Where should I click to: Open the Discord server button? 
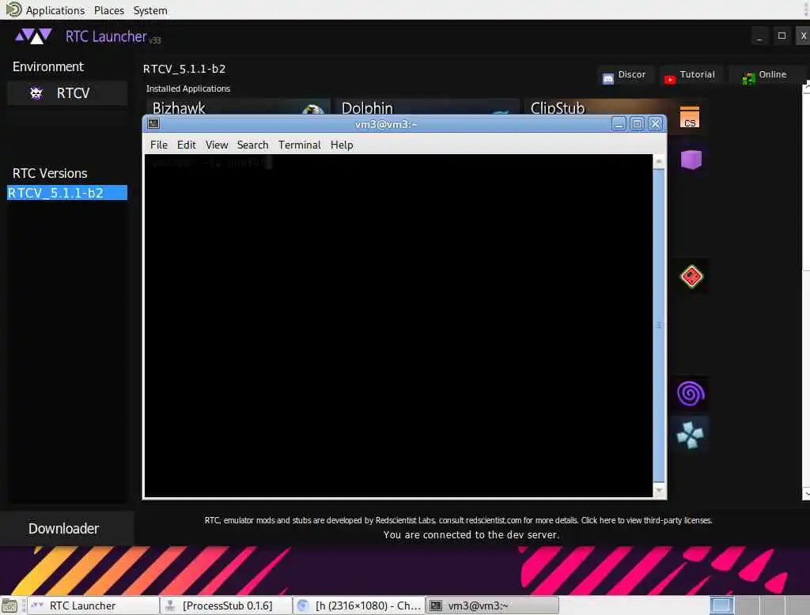coord(625,75)
